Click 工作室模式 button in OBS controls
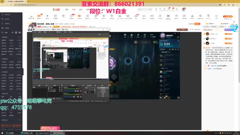Viewport: 240px width, 135px height. [103, 92]
